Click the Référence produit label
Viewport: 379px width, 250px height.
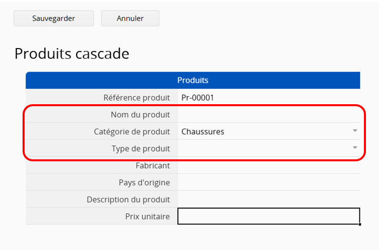(x=136, y=98)
